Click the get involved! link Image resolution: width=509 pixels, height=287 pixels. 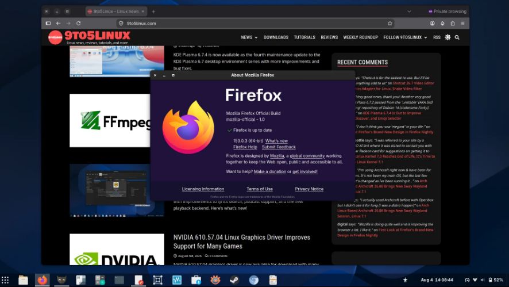pos(305,171)
